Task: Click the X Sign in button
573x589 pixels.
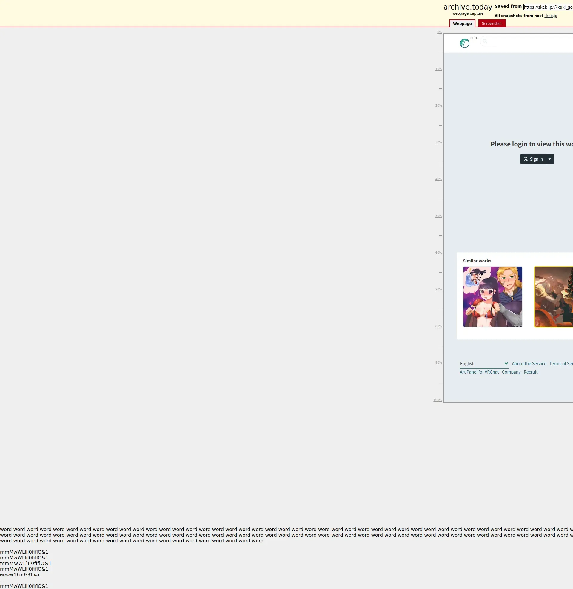Action: 533,159
